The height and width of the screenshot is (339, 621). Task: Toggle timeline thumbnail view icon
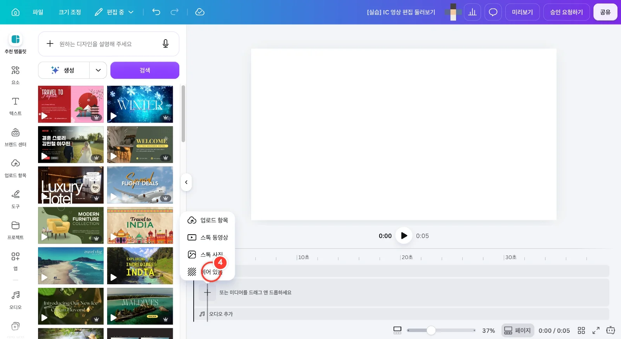pos(397,330)
